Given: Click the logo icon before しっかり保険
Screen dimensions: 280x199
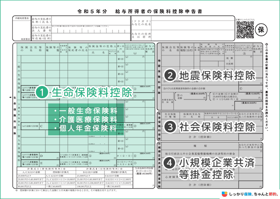Looking at the screenshot, I should pyautogui.click(x=224, y=194).
